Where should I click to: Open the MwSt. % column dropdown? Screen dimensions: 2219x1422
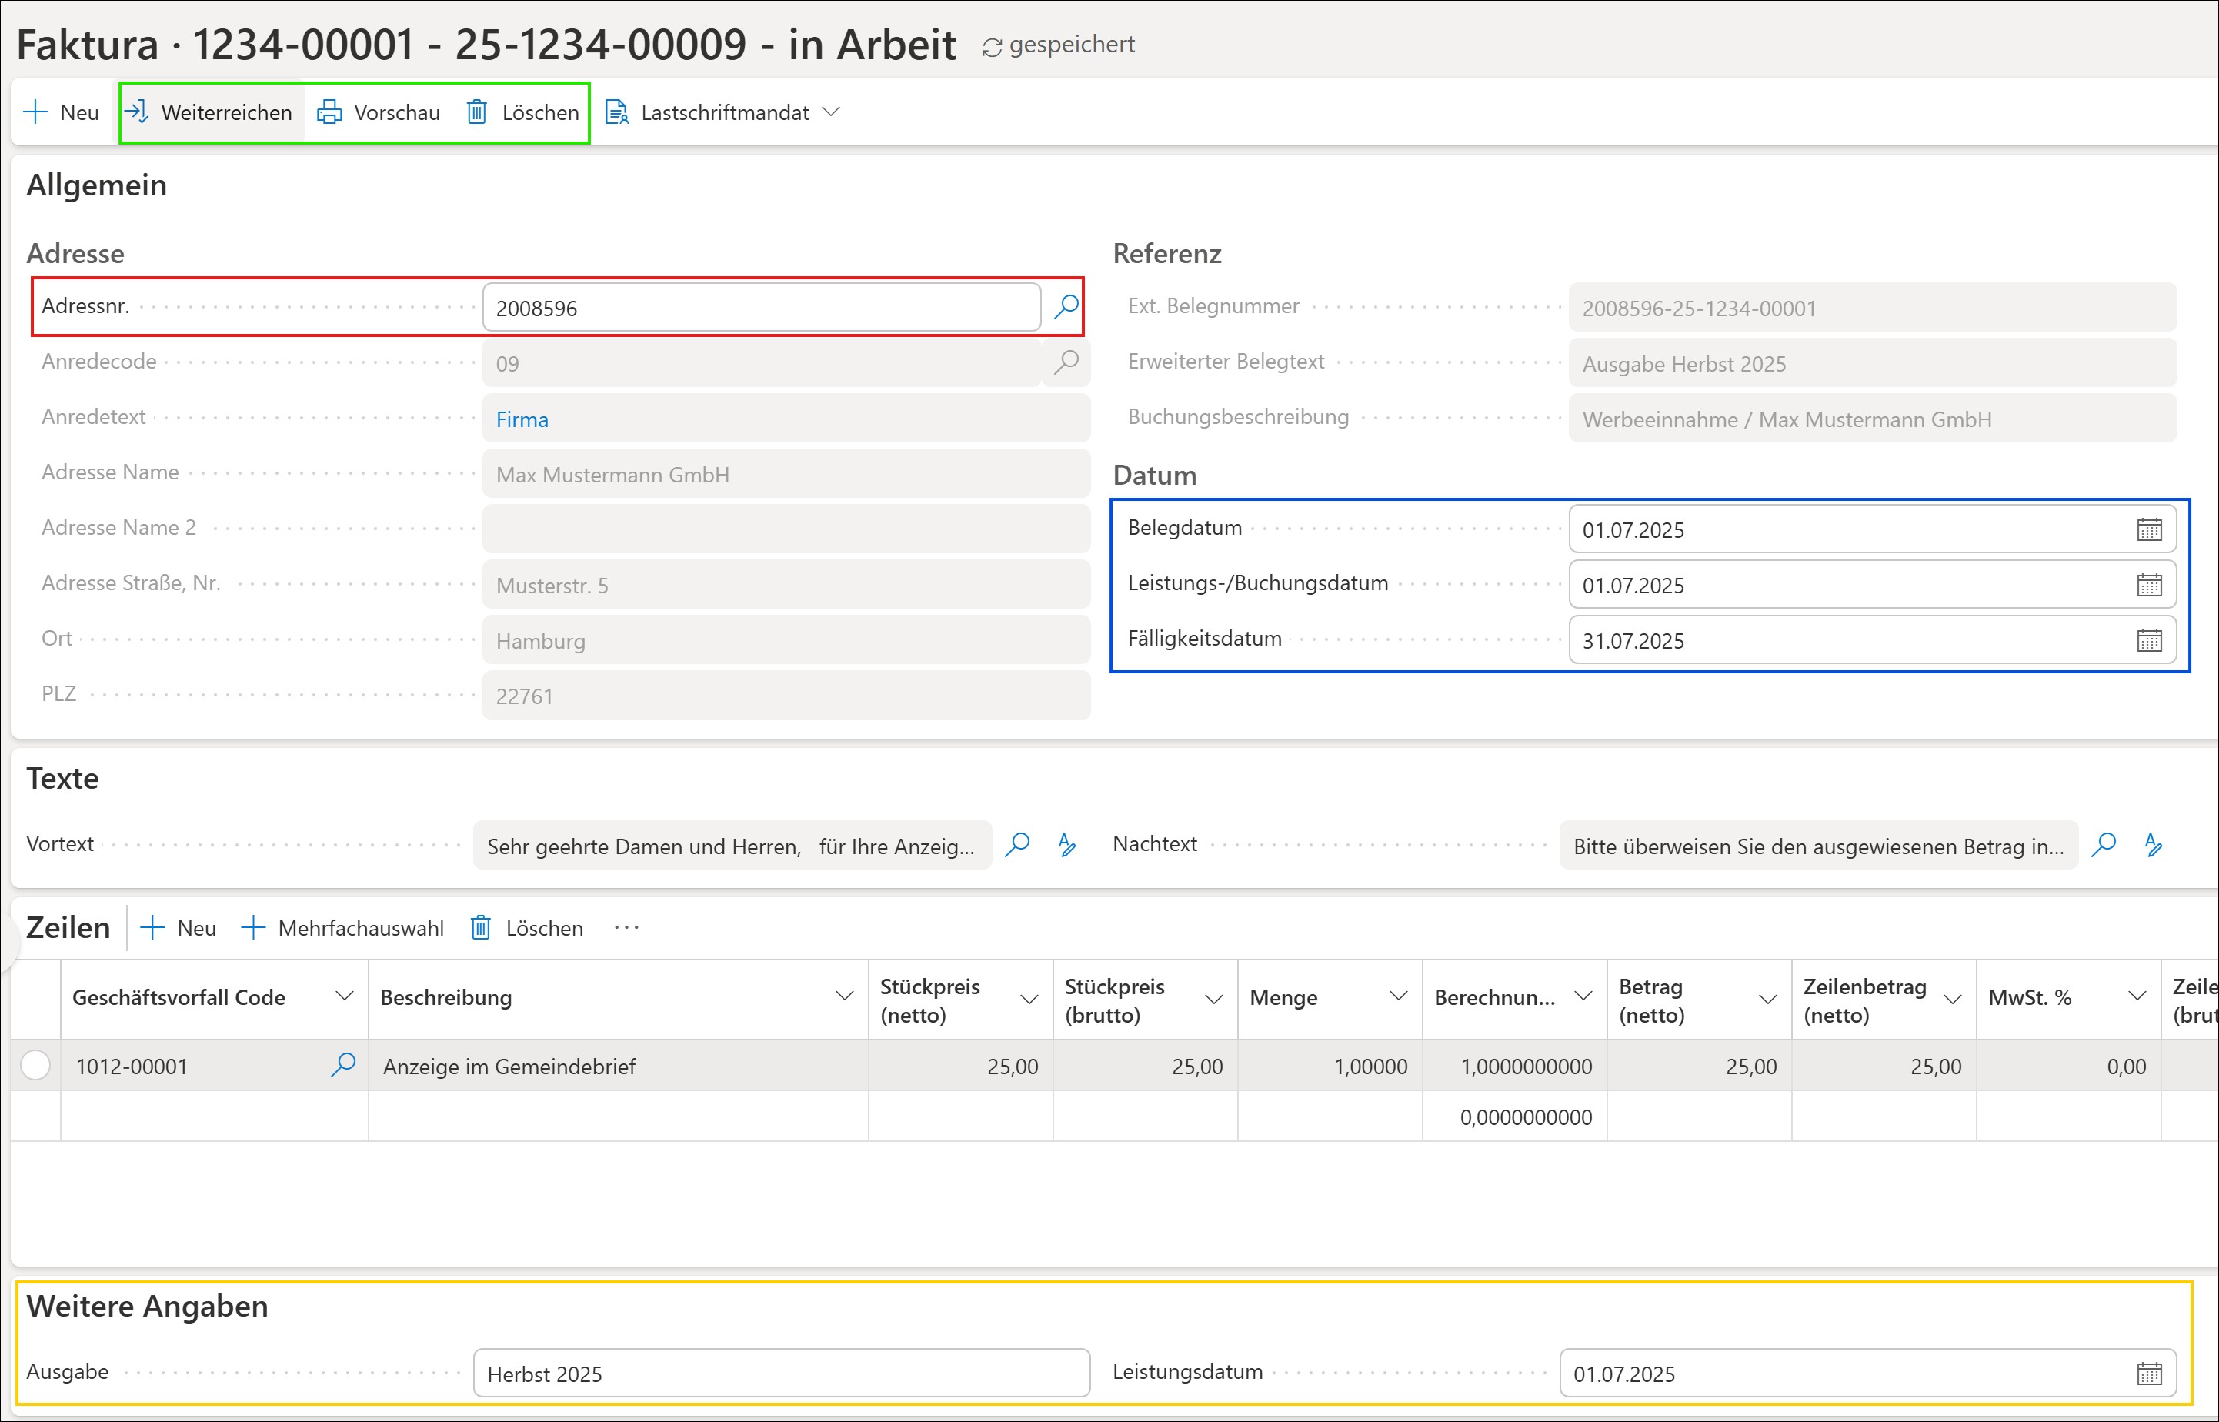coord(2137,996)
